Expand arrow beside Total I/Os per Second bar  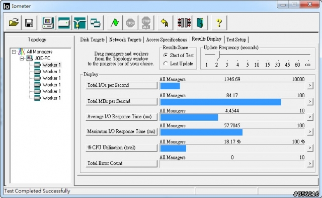tap(310, 85)
